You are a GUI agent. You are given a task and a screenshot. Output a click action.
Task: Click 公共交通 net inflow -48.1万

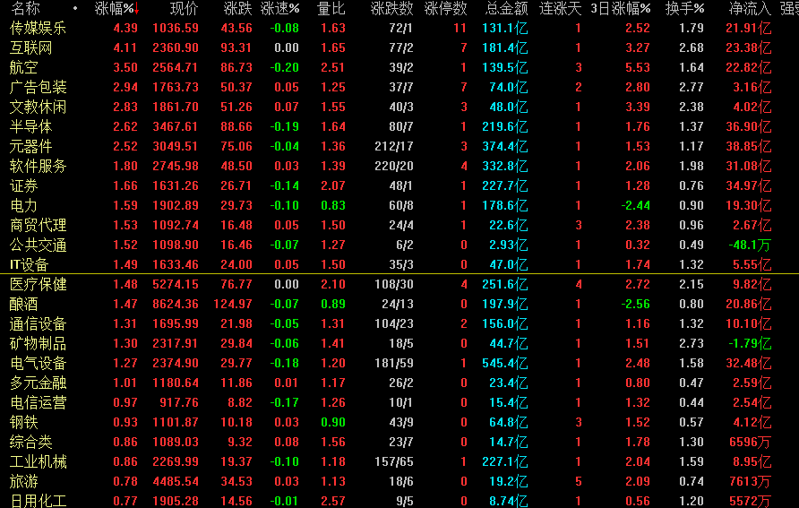750,245
